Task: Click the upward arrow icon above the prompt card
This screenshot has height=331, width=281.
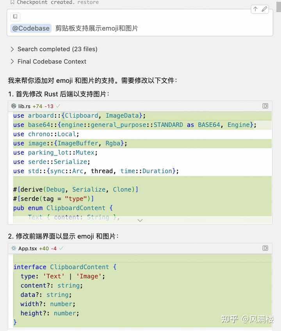Action: point(255,9)
